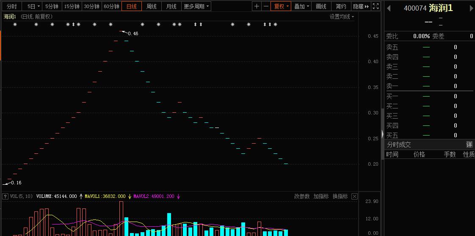
Task: Click the 0.46 peak price marker
Action: click(x=133, y=33)
